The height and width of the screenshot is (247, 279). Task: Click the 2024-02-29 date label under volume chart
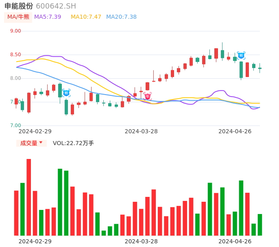(35, 241)
